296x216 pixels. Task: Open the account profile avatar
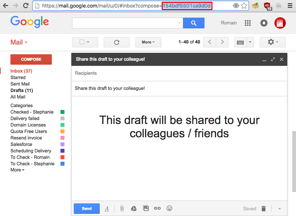point(280,23)
